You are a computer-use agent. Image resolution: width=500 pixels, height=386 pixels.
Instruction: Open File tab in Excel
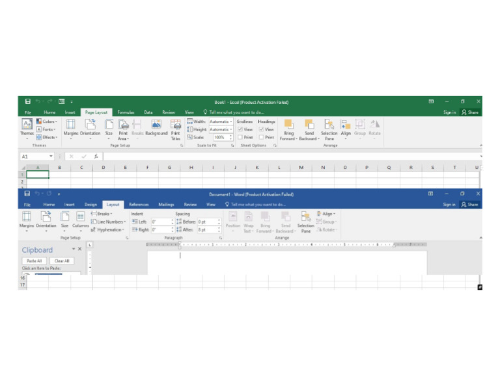[28, 112]
